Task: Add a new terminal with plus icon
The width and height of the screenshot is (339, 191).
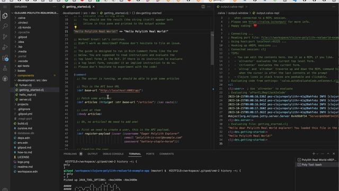Action: point(314,154)
